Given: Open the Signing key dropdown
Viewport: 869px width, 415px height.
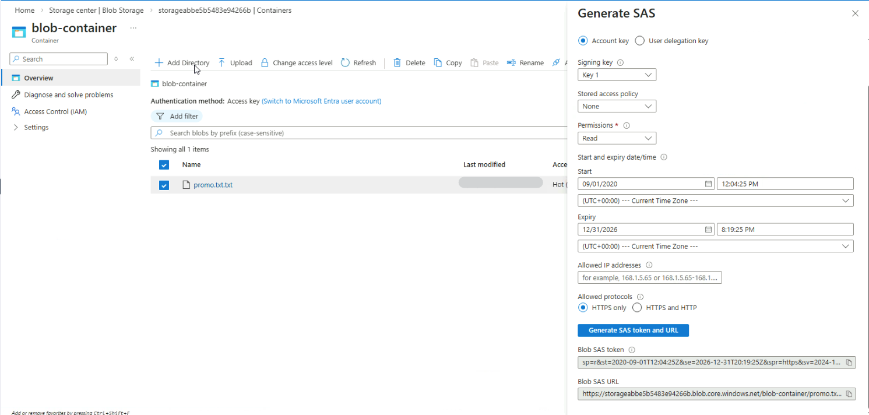Looking at the screenshot, I should (617, 75).
